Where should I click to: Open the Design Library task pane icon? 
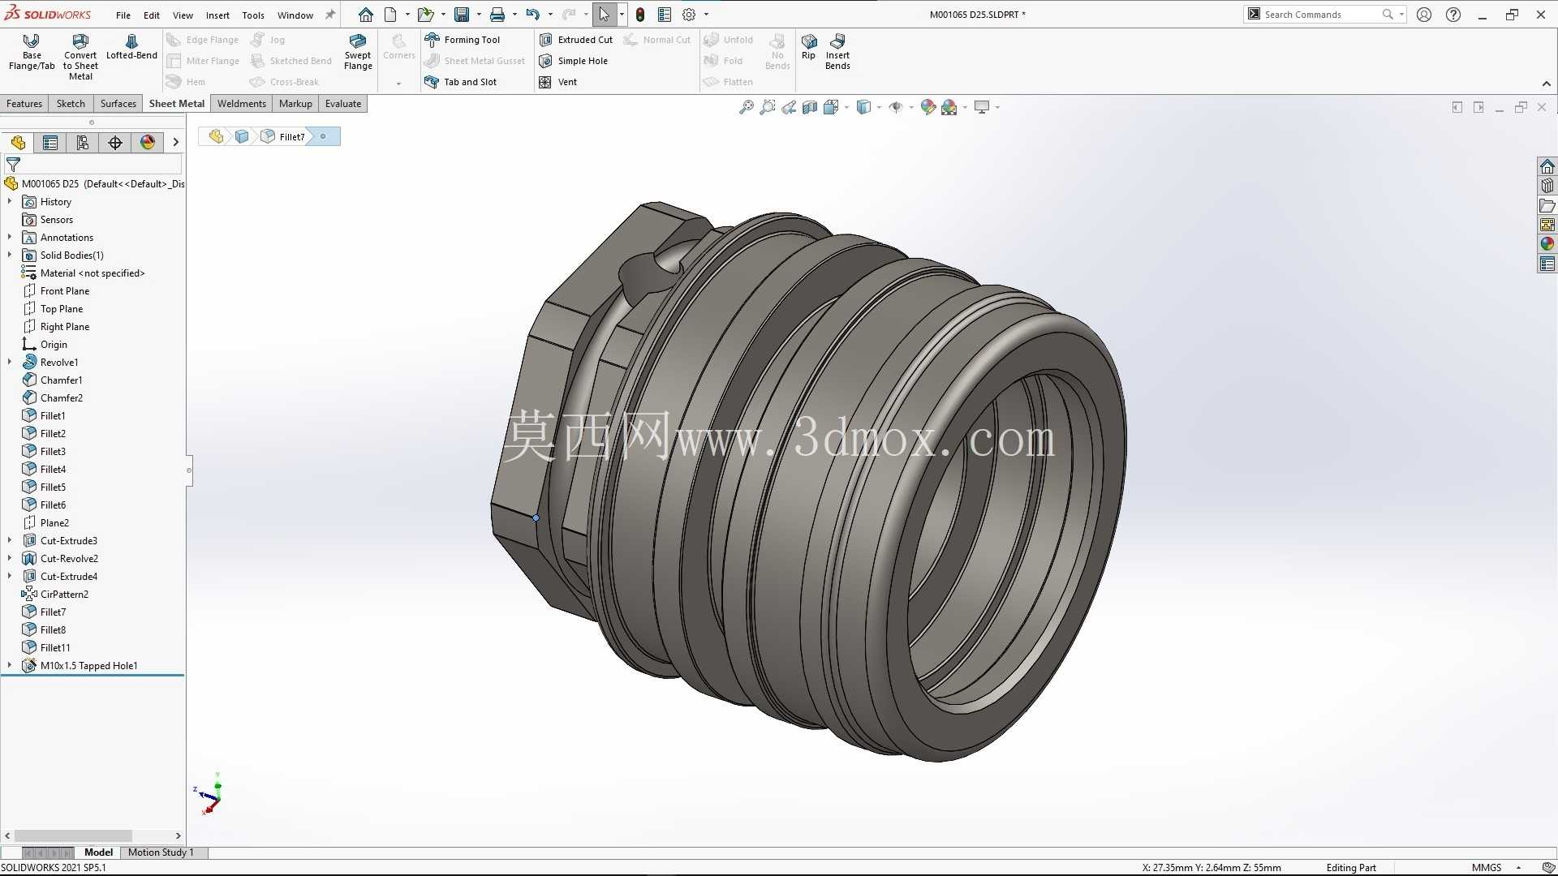pyautogui.click(x=1547, y=186)
